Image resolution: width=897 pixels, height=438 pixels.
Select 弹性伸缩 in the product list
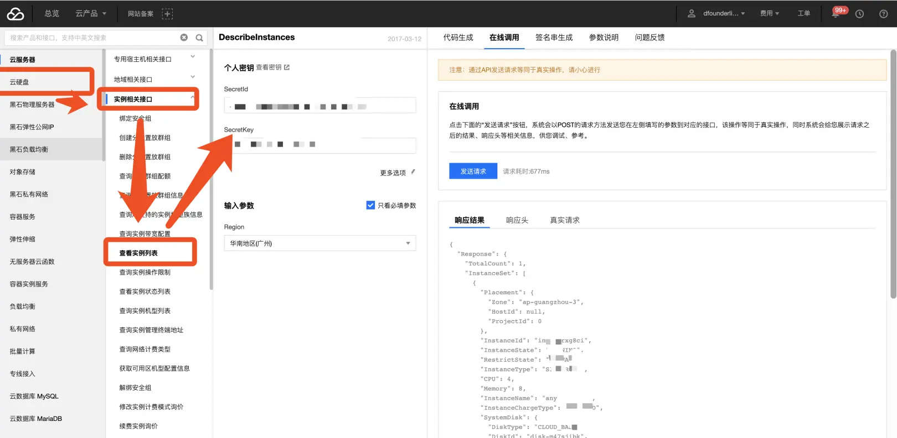(x=22, y=239)
